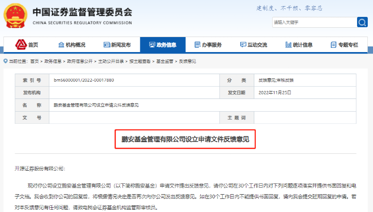
Task: Open the 机构概况 navigation tab
Action: pyautogui.click(x=72, y=45)
